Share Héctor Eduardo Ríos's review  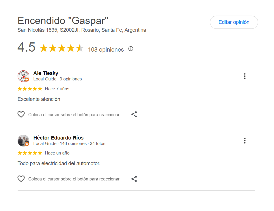tap(134, 179)
